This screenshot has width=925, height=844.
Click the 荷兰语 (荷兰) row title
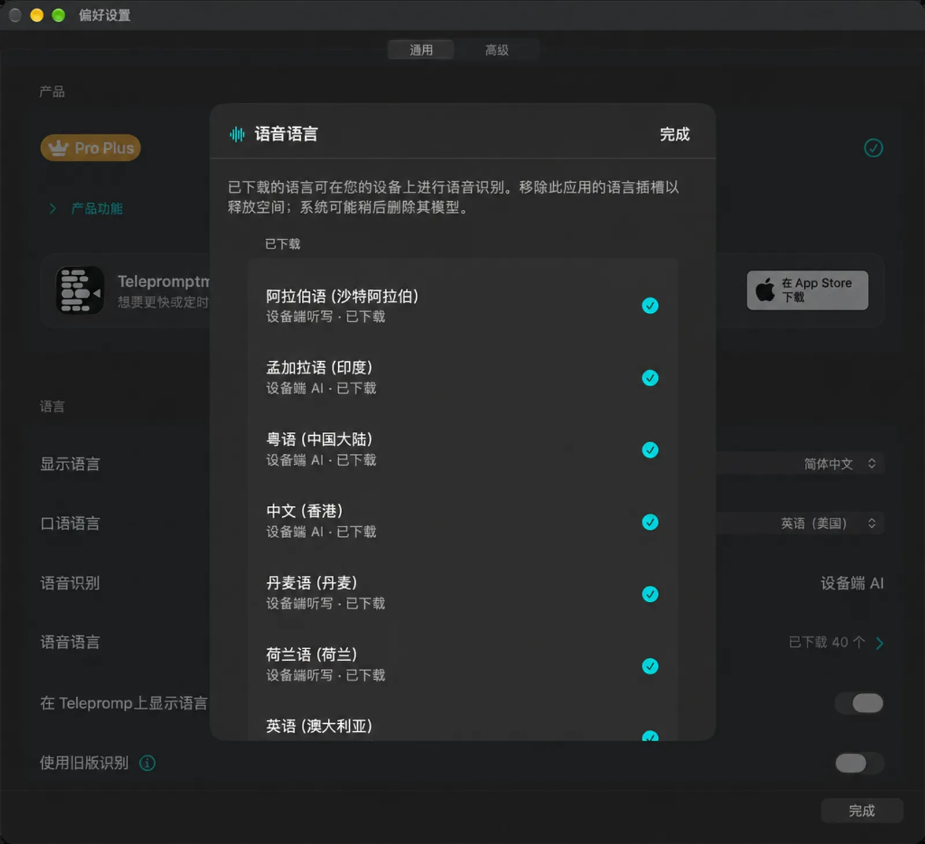[x=312, y=654]
